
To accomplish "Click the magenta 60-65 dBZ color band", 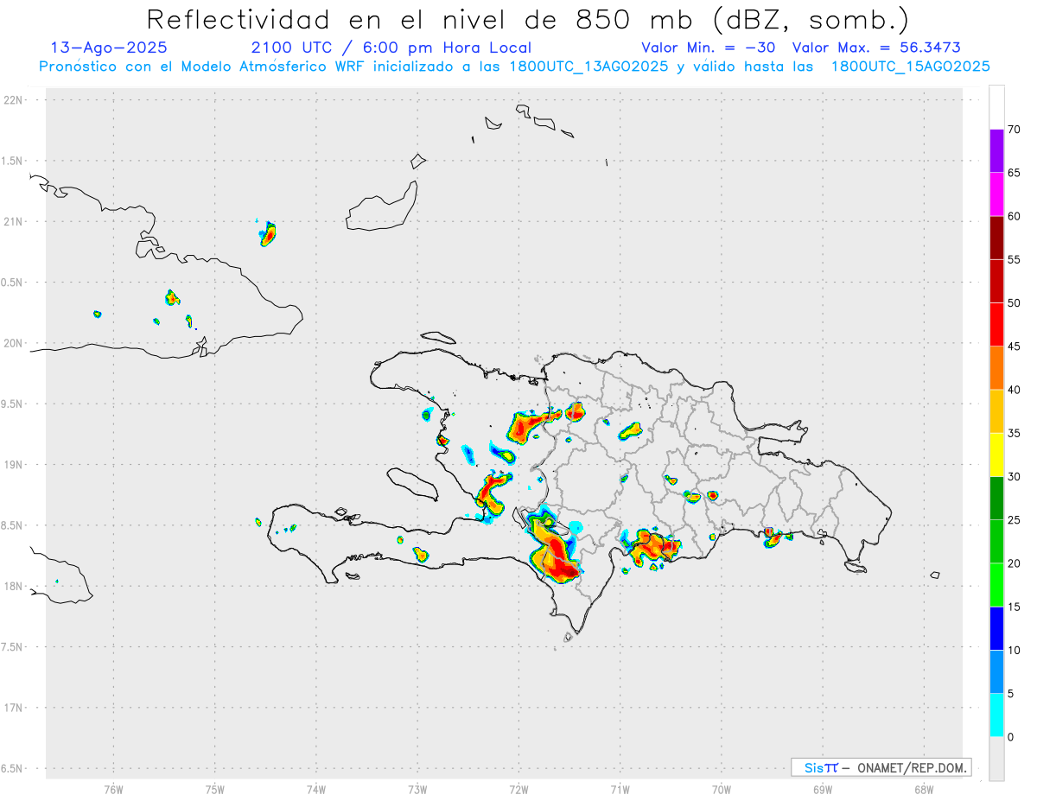I will [996, 194].
